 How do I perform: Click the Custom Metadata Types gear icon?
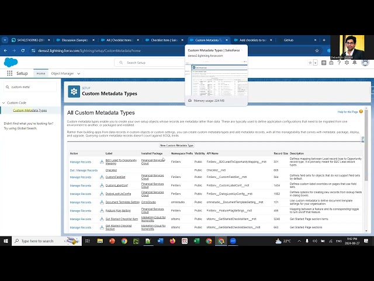[x=74, y=92]
